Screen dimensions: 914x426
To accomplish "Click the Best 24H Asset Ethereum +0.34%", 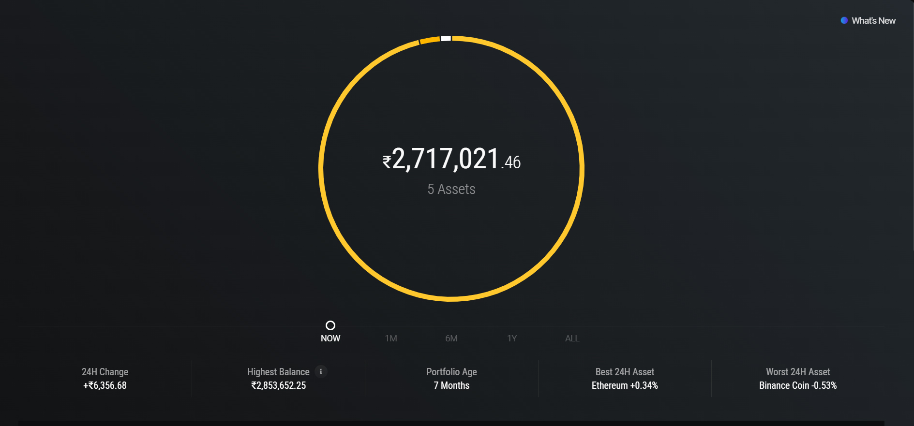I will [x=625, y=385].
